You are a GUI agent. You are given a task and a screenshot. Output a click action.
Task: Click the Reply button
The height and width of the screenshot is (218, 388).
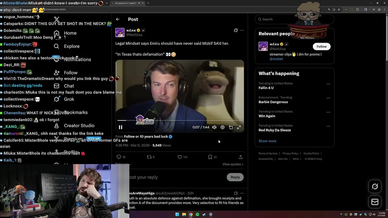[x=235, y=177]
